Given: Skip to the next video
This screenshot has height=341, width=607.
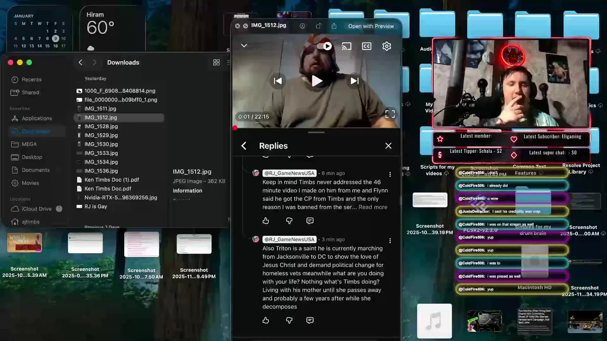Looking at the screenshot, I should point(355,81).
